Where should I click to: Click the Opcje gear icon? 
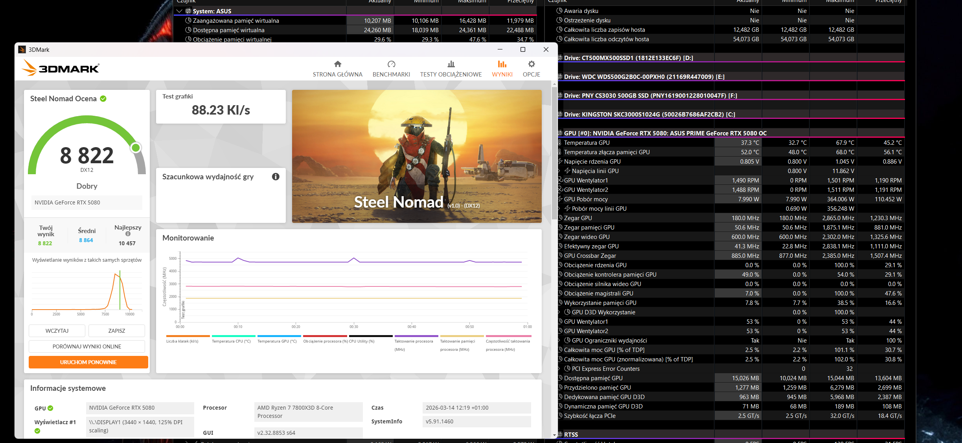pos(531,64)
